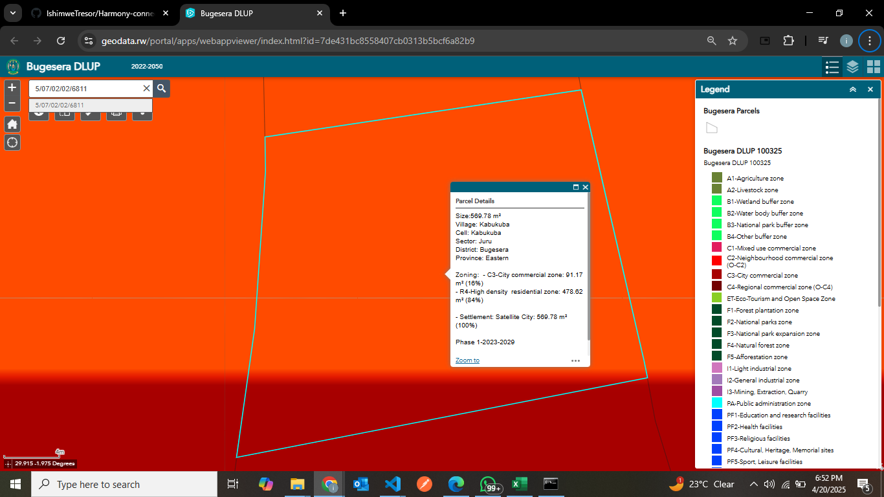
Task: Open the Chrome three-dot menu
Action: coord(869,41)
